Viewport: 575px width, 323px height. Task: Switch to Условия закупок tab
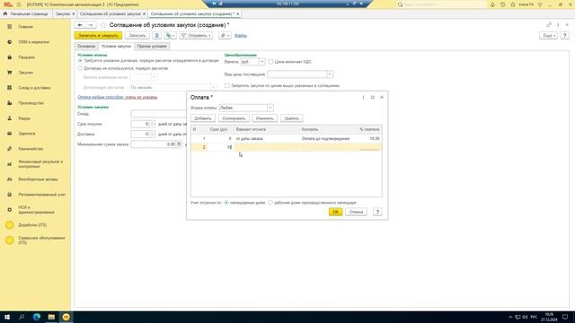click(x=116, y=47)
